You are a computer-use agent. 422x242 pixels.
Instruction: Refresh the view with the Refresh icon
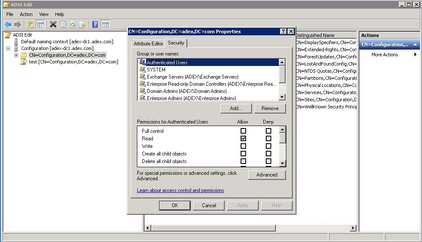coord(73,24)
